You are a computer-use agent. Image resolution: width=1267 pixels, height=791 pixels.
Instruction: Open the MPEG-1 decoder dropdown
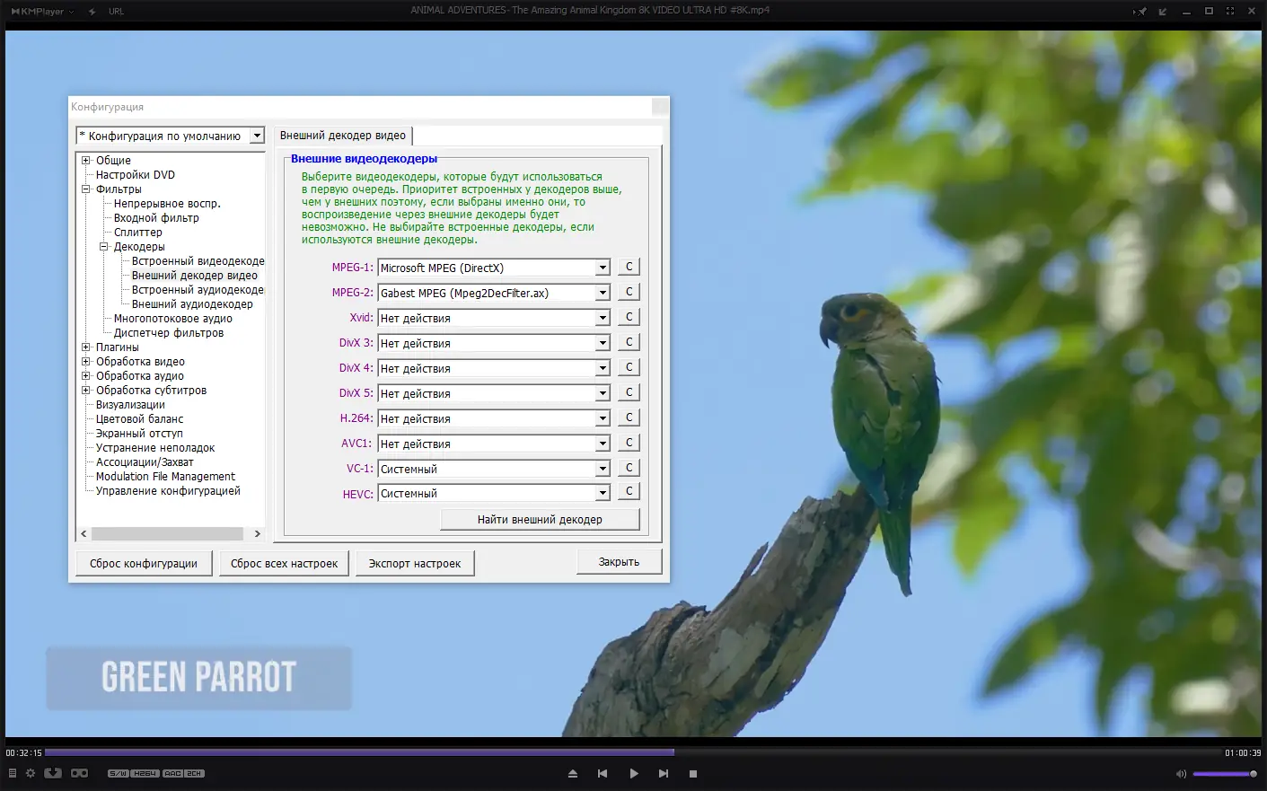point(603,268)
